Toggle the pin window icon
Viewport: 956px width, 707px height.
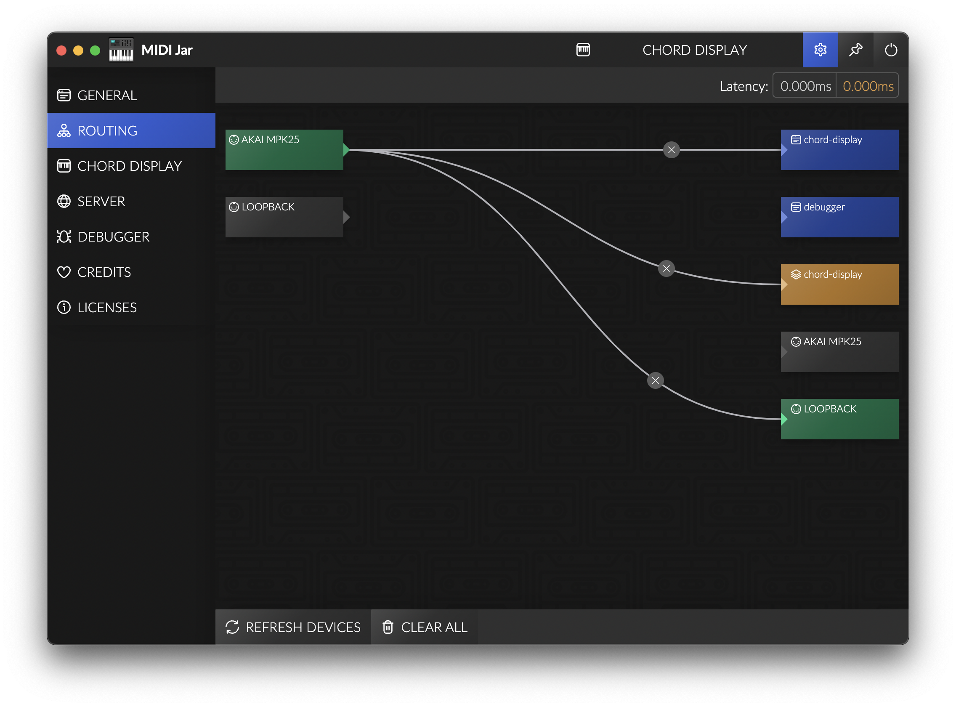pyautogui.click(x=855, y=50)
